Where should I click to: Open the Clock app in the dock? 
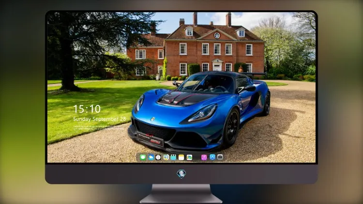click(158, 157)
